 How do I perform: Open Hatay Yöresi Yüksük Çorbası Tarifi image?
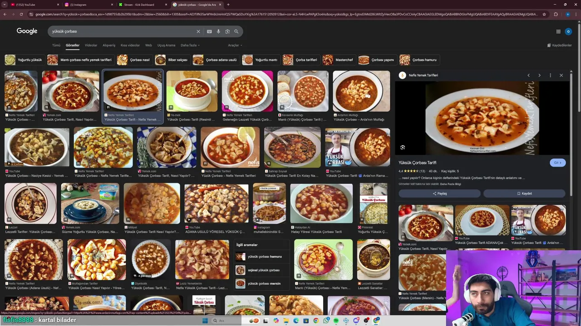coord(321,203)
